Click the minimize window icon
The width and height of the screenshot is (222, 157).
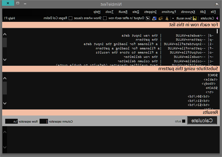point(25,4)
